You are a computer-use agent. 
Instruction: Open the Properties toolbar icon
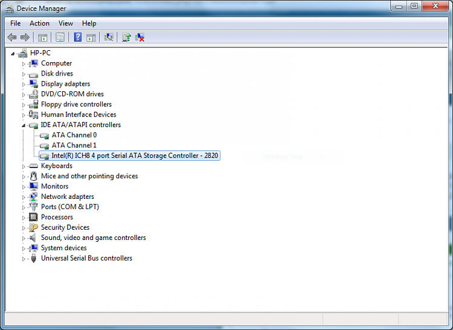pos(60,37)
